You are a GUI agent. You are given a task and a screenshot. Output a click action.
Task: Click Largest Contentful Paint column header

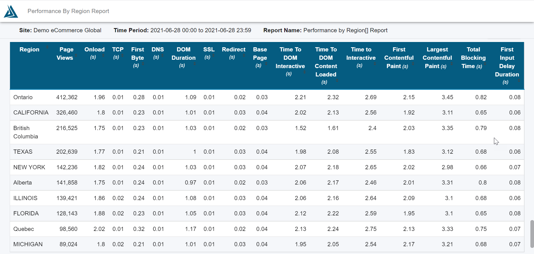point(437,58)
